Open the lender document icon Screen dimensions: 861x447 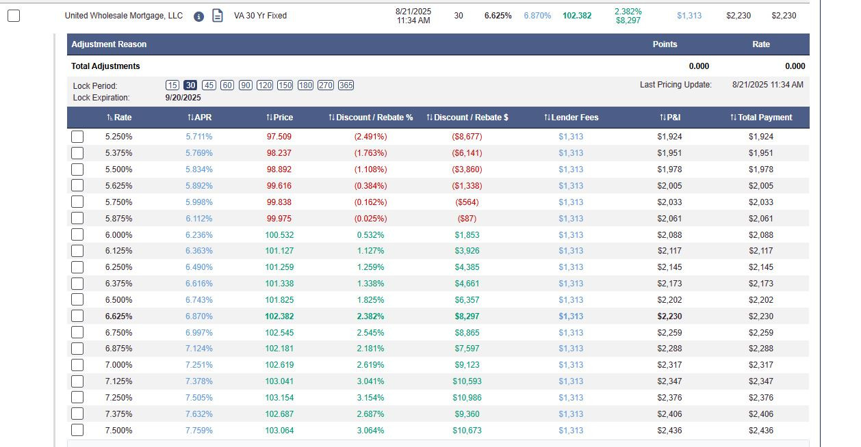(x=217, y=16)
